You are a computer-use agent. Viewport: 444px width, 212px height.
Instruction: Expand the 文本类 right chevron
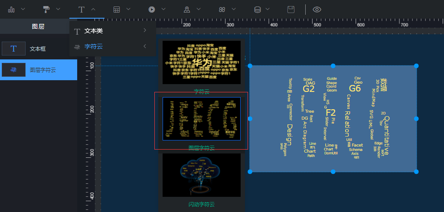click(x=145, y=30)
